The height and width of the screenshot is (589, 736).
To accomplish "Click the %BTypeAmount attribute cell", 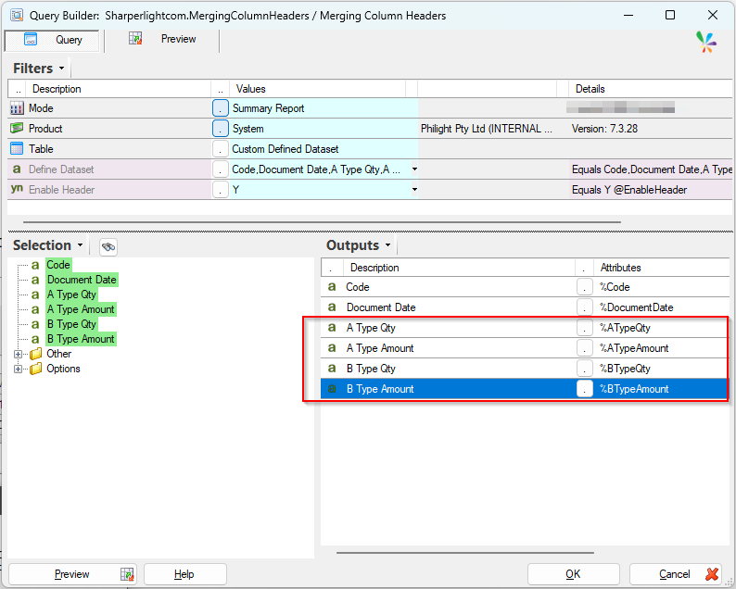I will point(662,389).
